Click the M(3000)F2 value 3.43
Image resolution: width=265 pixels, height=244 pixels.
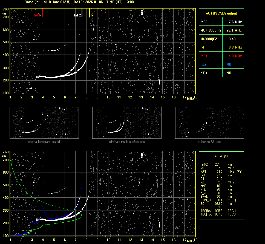coord(232,39)
